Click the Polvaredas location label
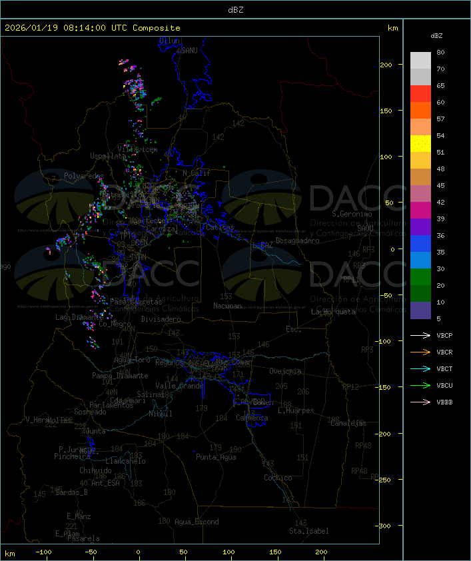This screenshot has height=561, width=471. 84,176
